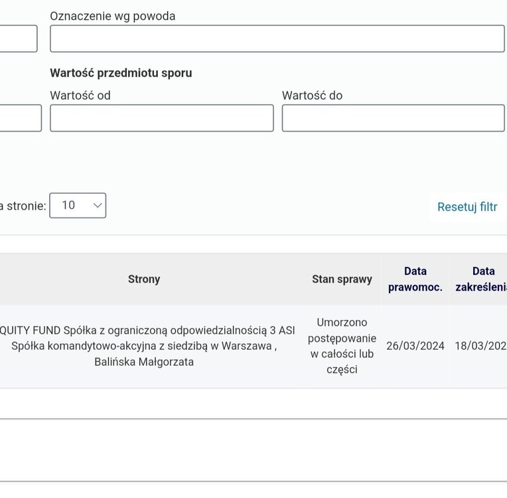Screen dimensions: 507x498
Task: Click the 26/03/2024 date cell
Action: 415,346
